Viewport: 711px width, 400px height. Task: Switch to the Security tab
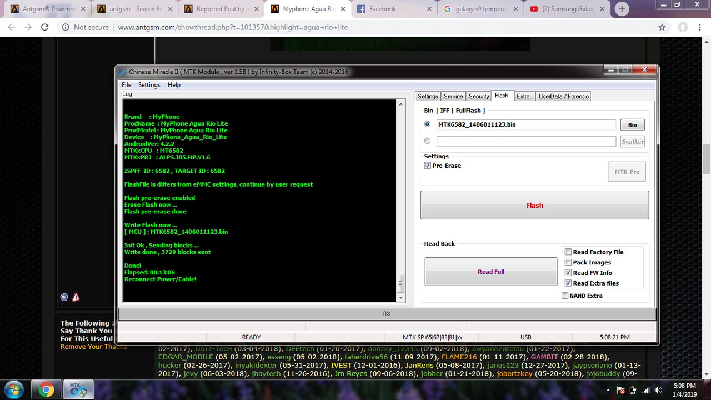point(479,96)
